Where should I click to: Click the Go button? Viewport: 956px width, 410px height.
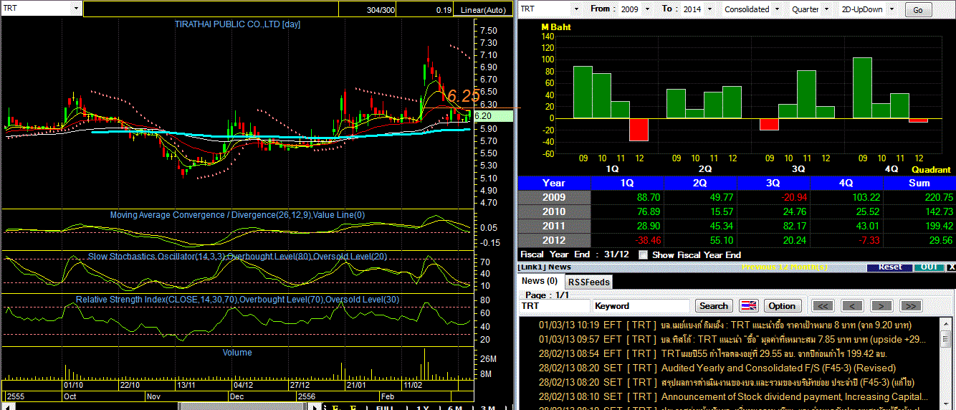[918, 10]
